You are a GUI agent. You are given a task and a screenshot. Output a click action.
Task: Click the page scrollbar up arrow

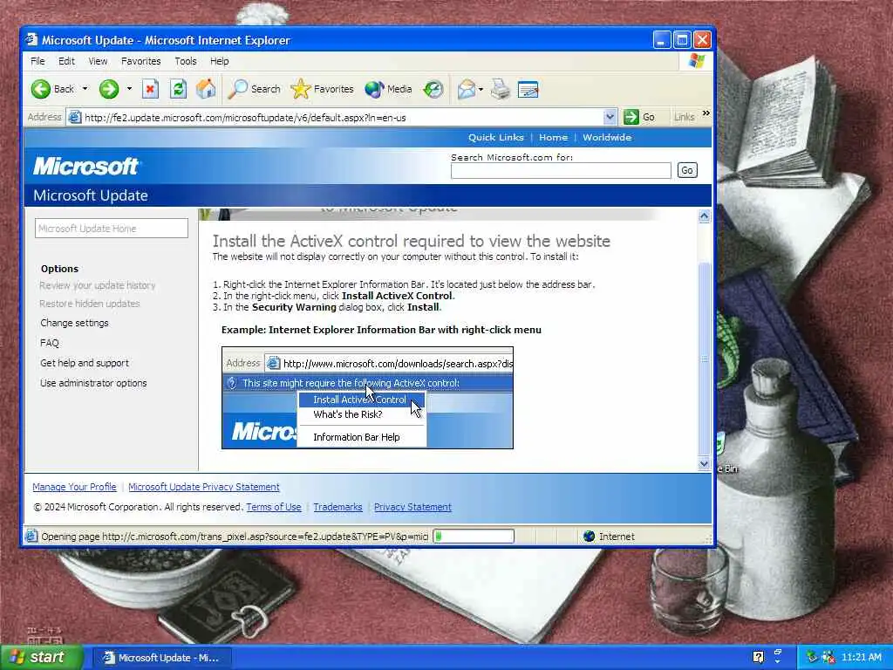point(705,216)
